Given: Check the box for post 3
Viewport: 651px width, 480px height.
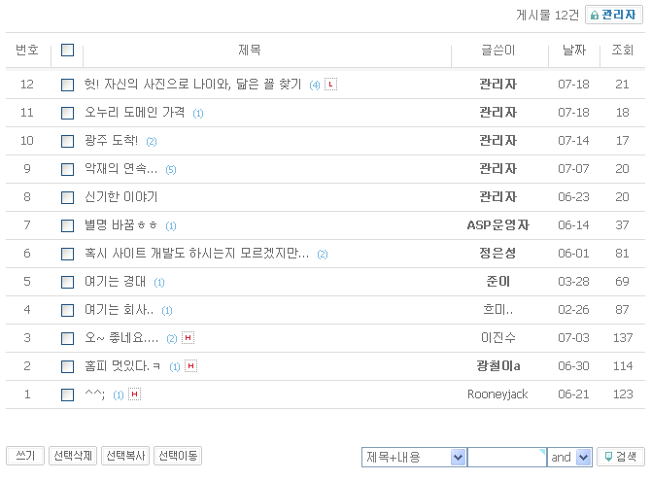Looking at the screenshot, I should coord(67,338).
